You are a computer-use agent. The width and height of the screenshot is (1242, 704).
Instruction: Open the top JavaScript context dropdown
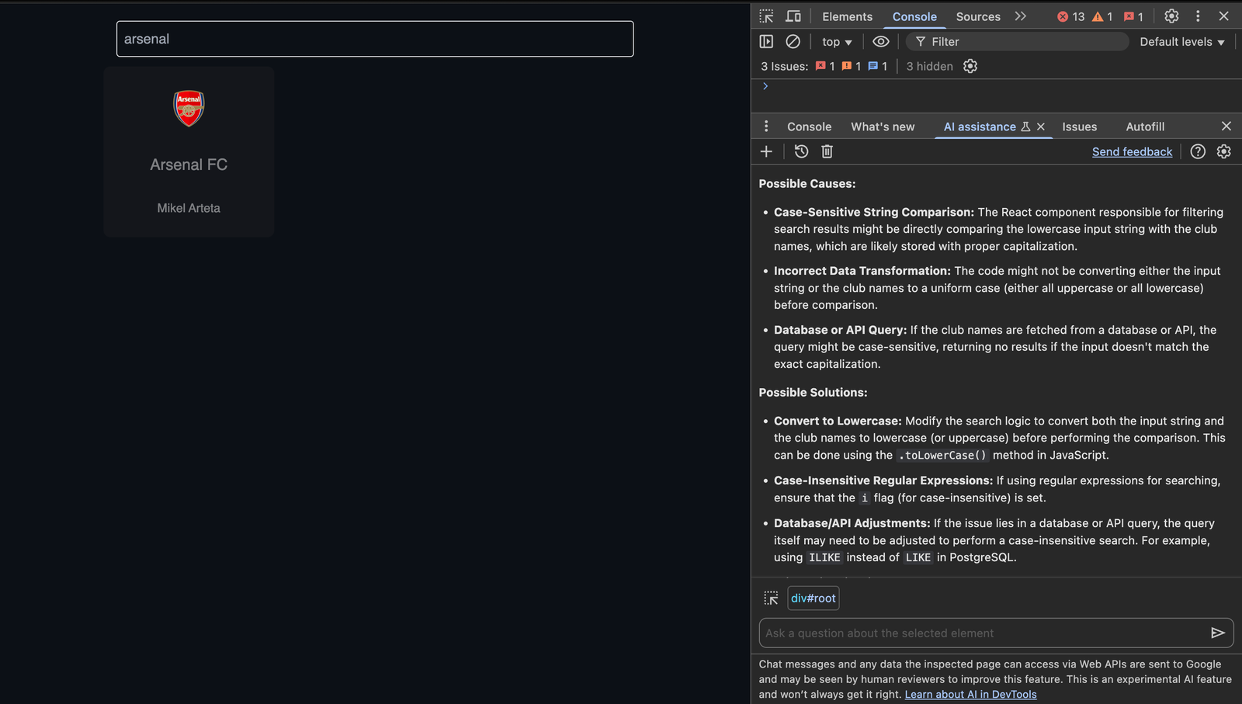[x=837, y=42]
